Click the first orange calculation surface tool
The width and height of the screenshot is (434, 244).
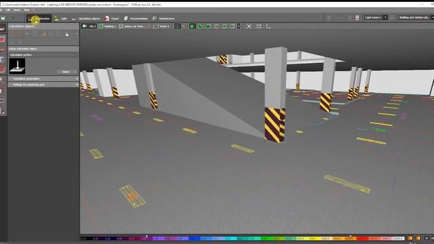pyautogui.click(x=12, y=34)
